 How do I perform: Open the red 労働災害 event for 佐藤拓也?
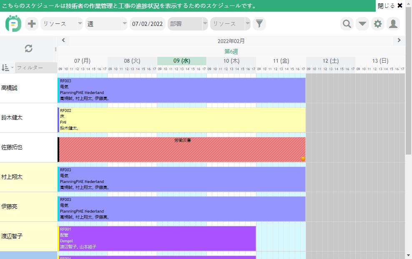click(181, 150)
